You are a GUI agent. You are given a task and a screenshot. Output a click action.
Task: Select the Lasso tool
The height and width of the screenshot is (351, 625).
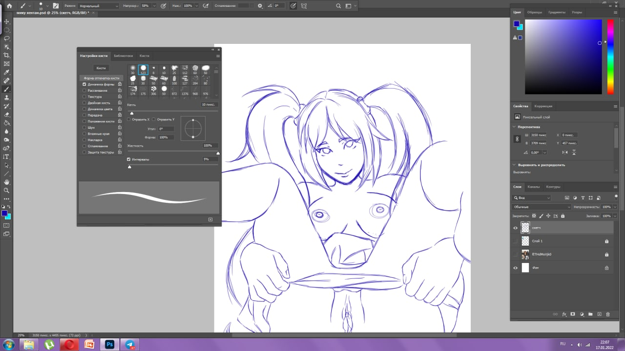[6, 38]
